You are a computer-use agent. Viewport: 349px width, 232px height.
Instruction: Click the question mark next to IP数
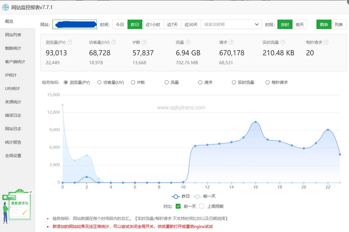[x=144, y=42]
